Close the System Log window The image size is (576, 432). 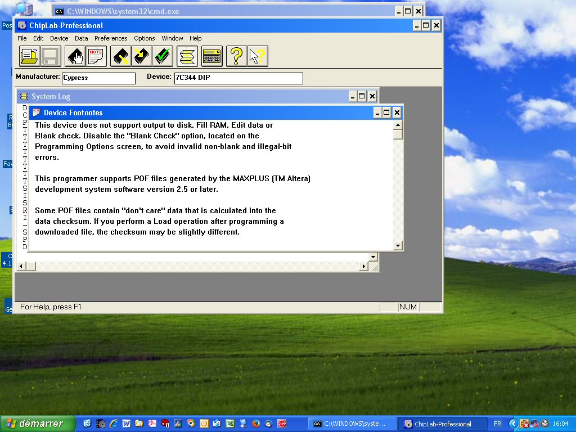[x=372, y=96]
